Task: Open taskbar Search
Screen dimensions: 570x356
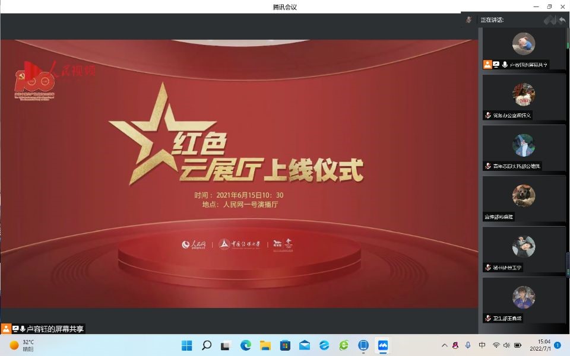Action: coord(207,345)
